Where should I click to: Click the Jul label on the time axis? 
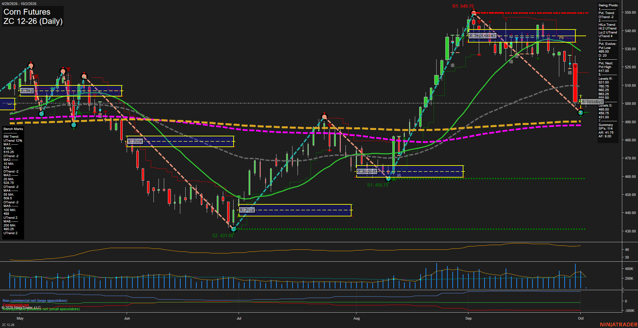point(239,318)
